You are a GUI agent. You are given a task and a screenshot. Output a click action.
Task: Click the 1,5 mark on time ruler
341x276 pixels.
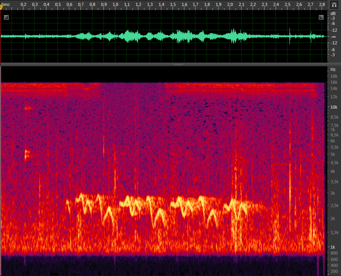[x=172, y=4]
